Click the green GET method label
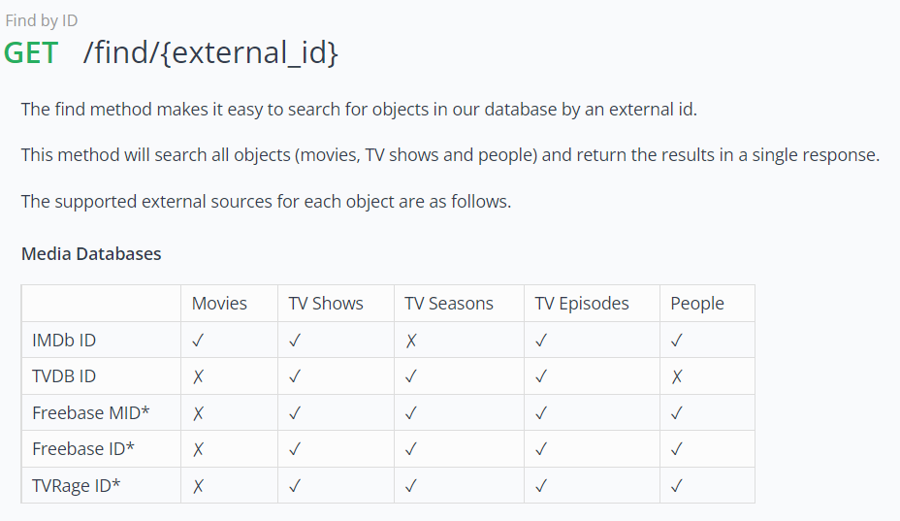The width and height of the screenshot is (900, 521). pos(31,52)
